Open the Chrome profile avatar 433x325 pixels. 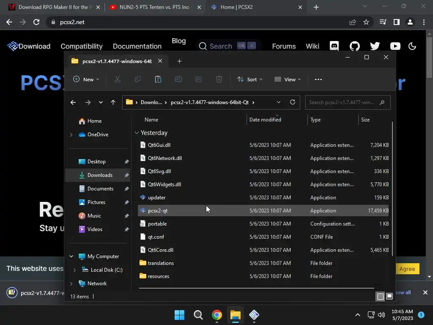tap(410, 22)
